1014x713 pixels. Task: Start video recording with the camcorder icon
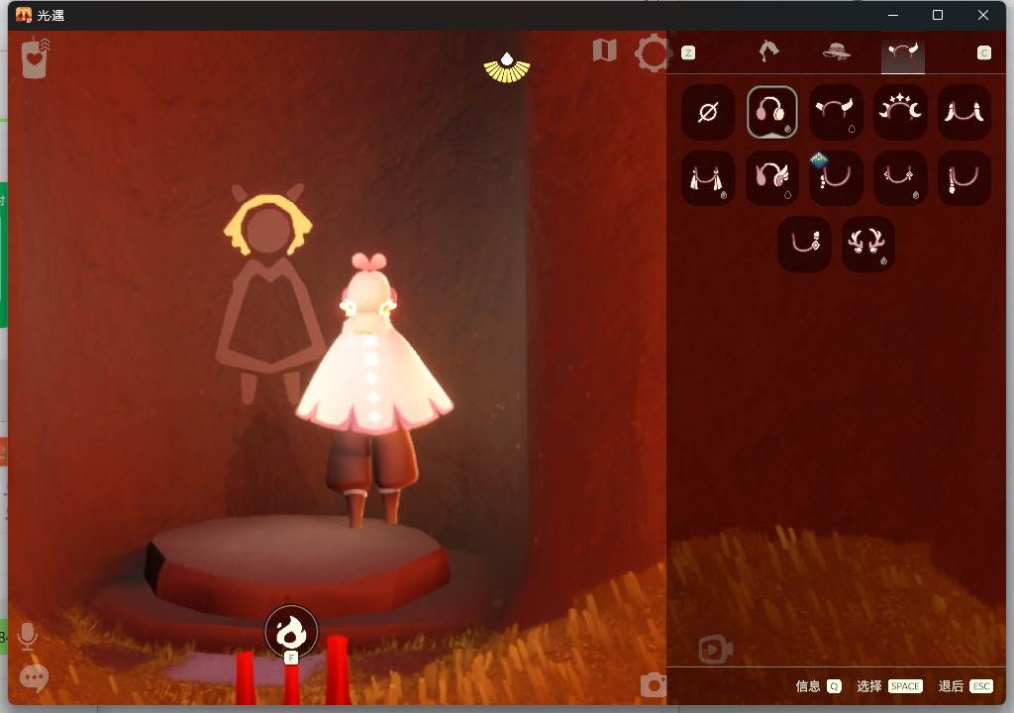715,649
